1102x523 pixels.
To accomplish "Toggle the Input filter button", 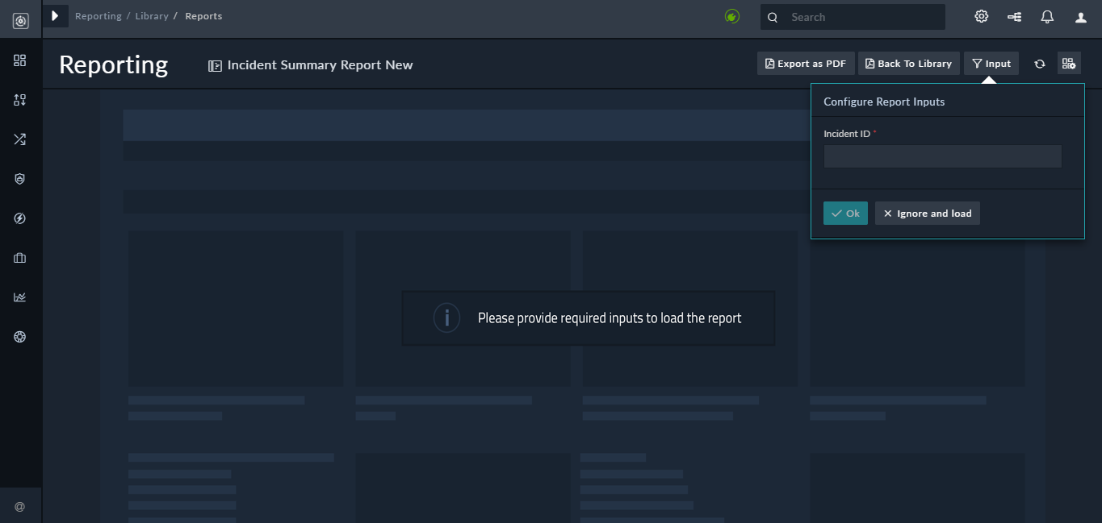I will pos(991,64).
